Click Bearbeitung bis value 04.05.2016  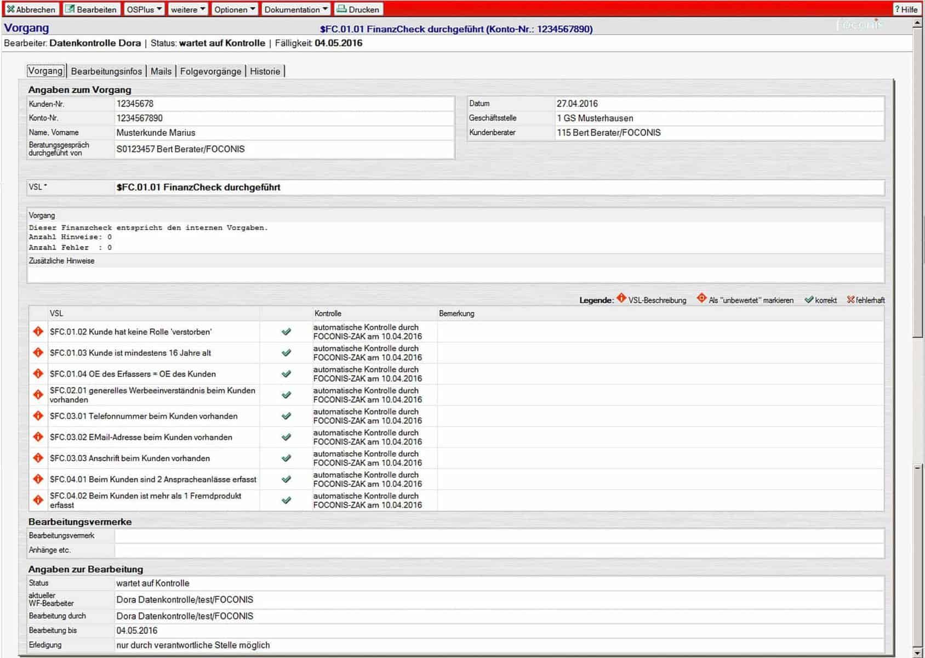pyautogui.click(x=137, y=631)
